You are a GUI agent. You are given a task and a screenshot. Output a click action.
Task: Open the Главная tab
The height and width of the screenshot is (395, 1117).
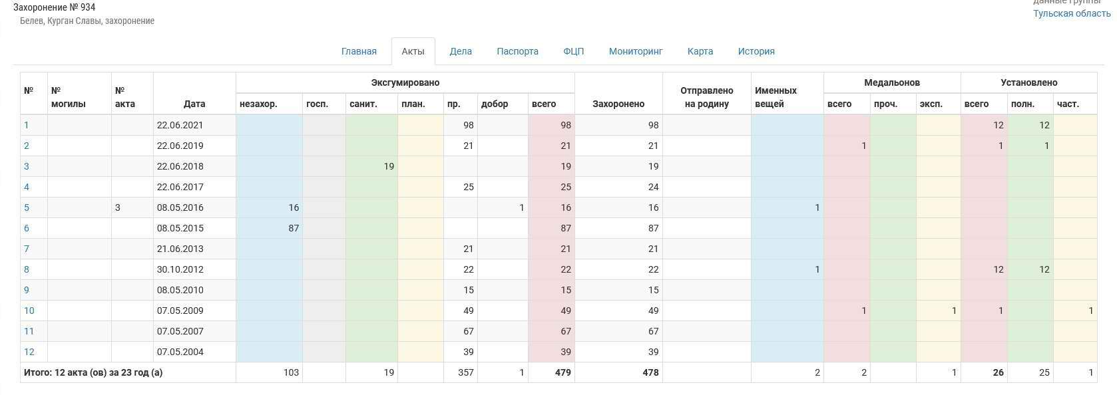click(359, 51)
